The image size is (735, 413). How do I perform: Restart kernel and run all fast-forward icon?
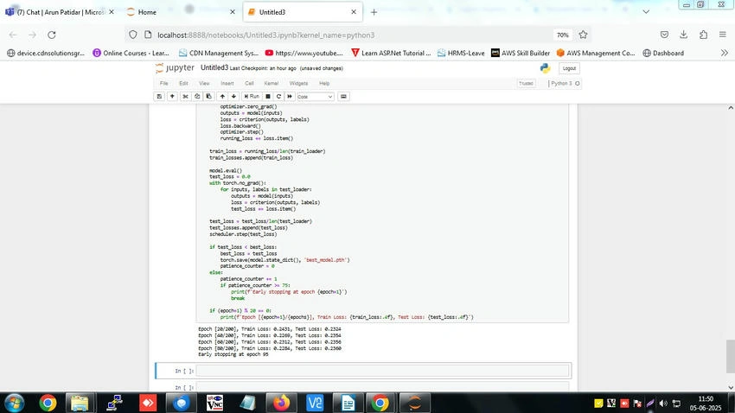tap(290, 97)
